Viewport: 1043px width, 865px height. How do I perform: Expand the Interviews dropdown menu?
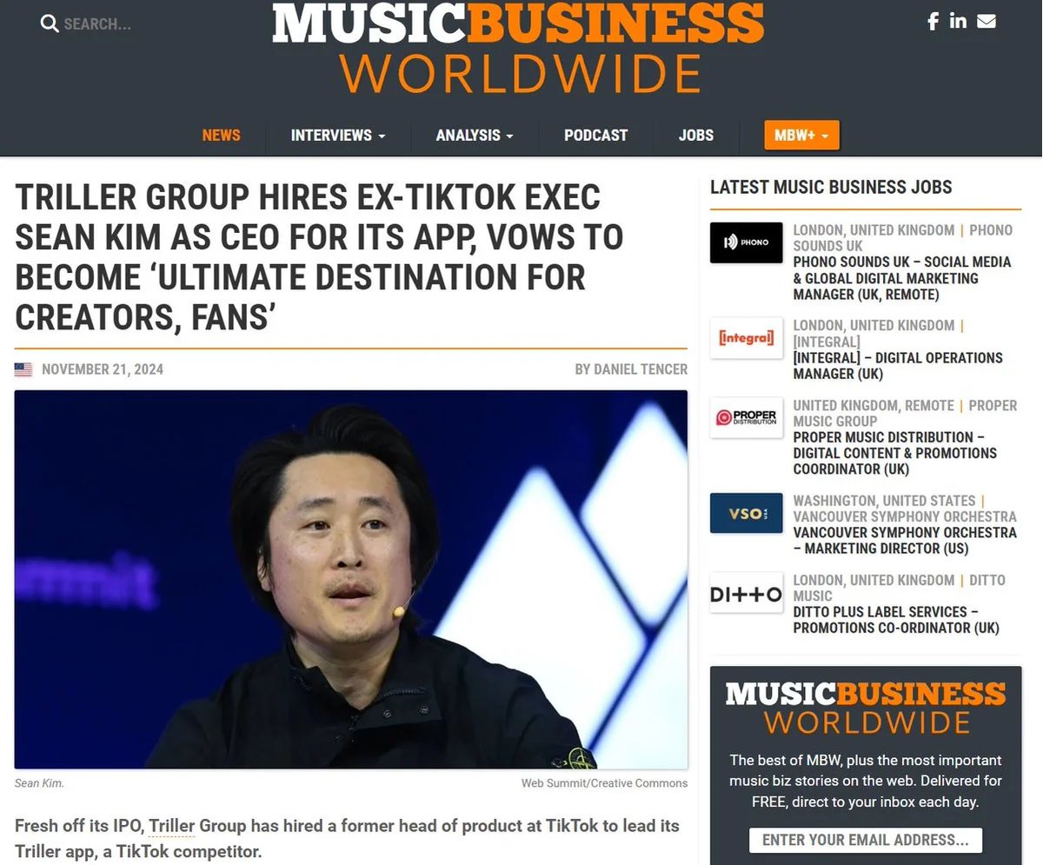click(x=337, y=135)
